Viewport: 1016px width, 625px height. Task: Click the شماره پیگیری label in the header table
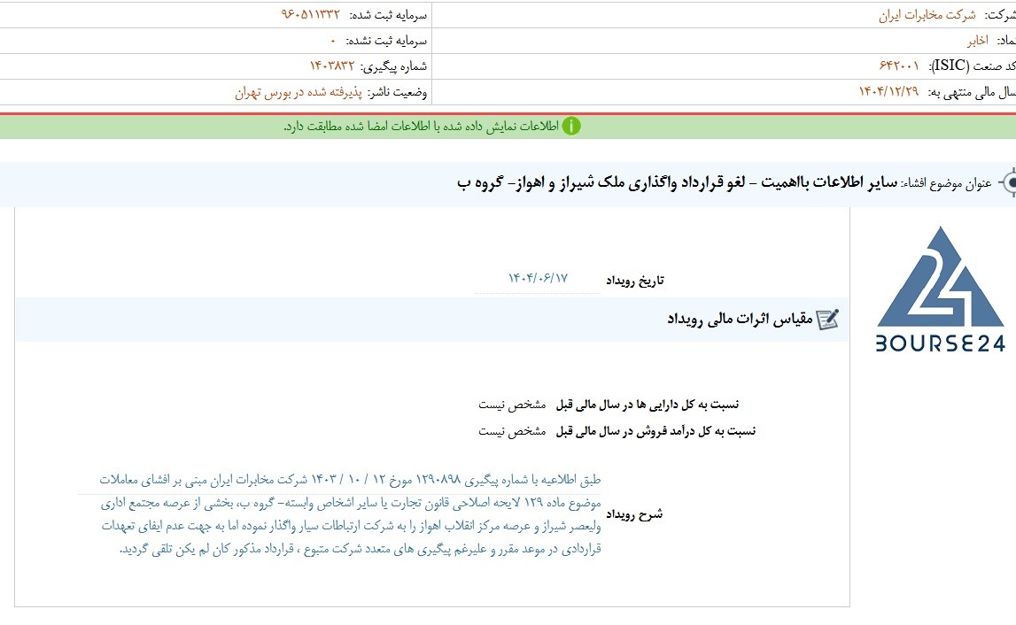pyautogui.click(x=393, y=66)
